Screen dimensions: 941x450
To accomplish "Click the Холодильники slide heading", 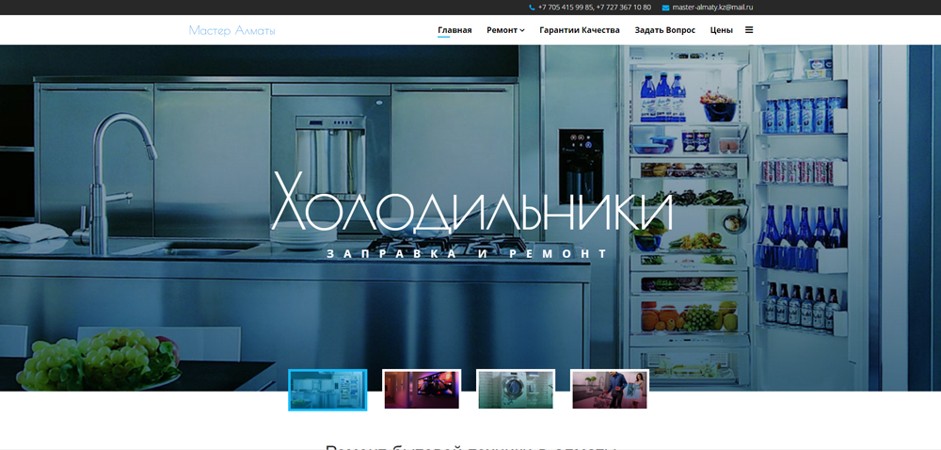I will [471, 202].
